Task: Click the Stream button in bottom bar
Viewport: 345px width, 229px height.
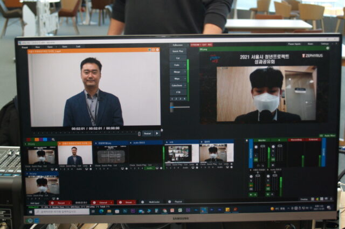Action: pos(127,202)
